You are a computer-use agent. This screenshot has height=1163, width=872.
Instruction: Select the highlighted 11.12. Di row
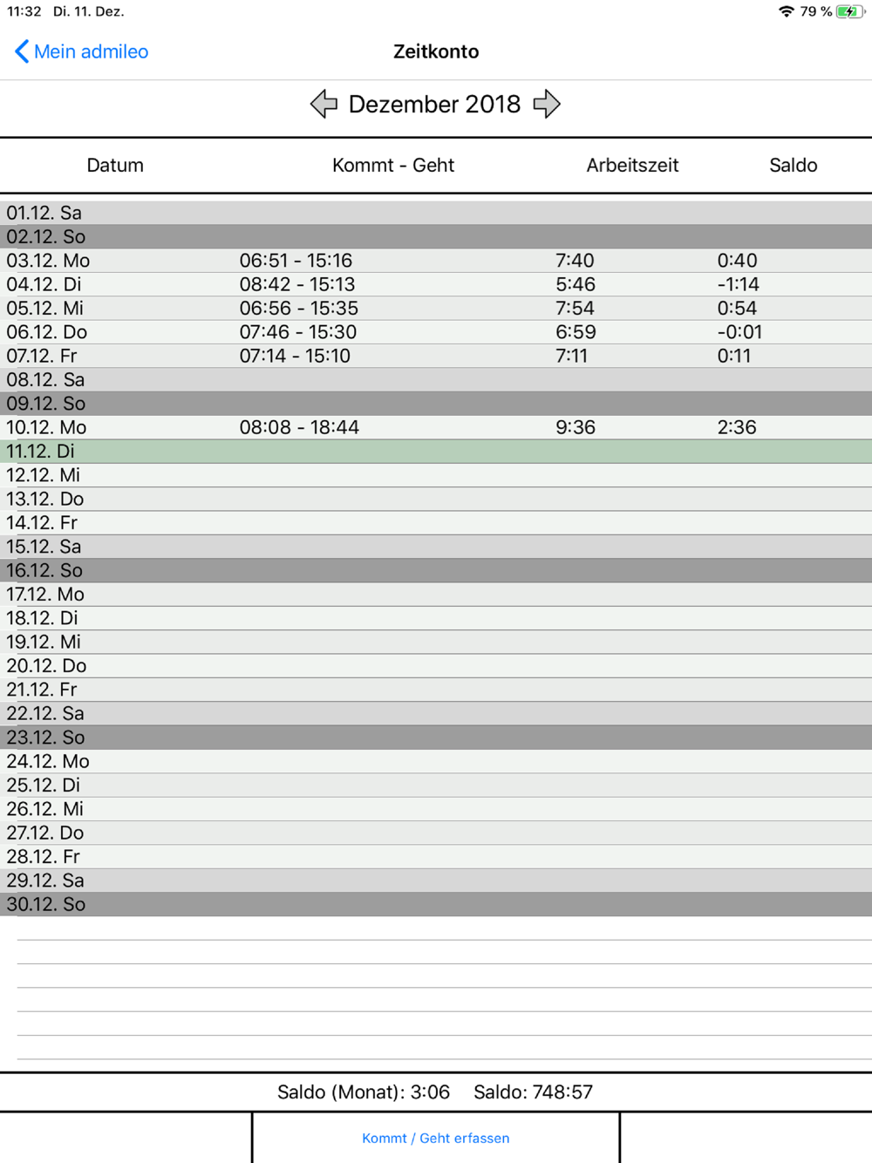[436, 451]
